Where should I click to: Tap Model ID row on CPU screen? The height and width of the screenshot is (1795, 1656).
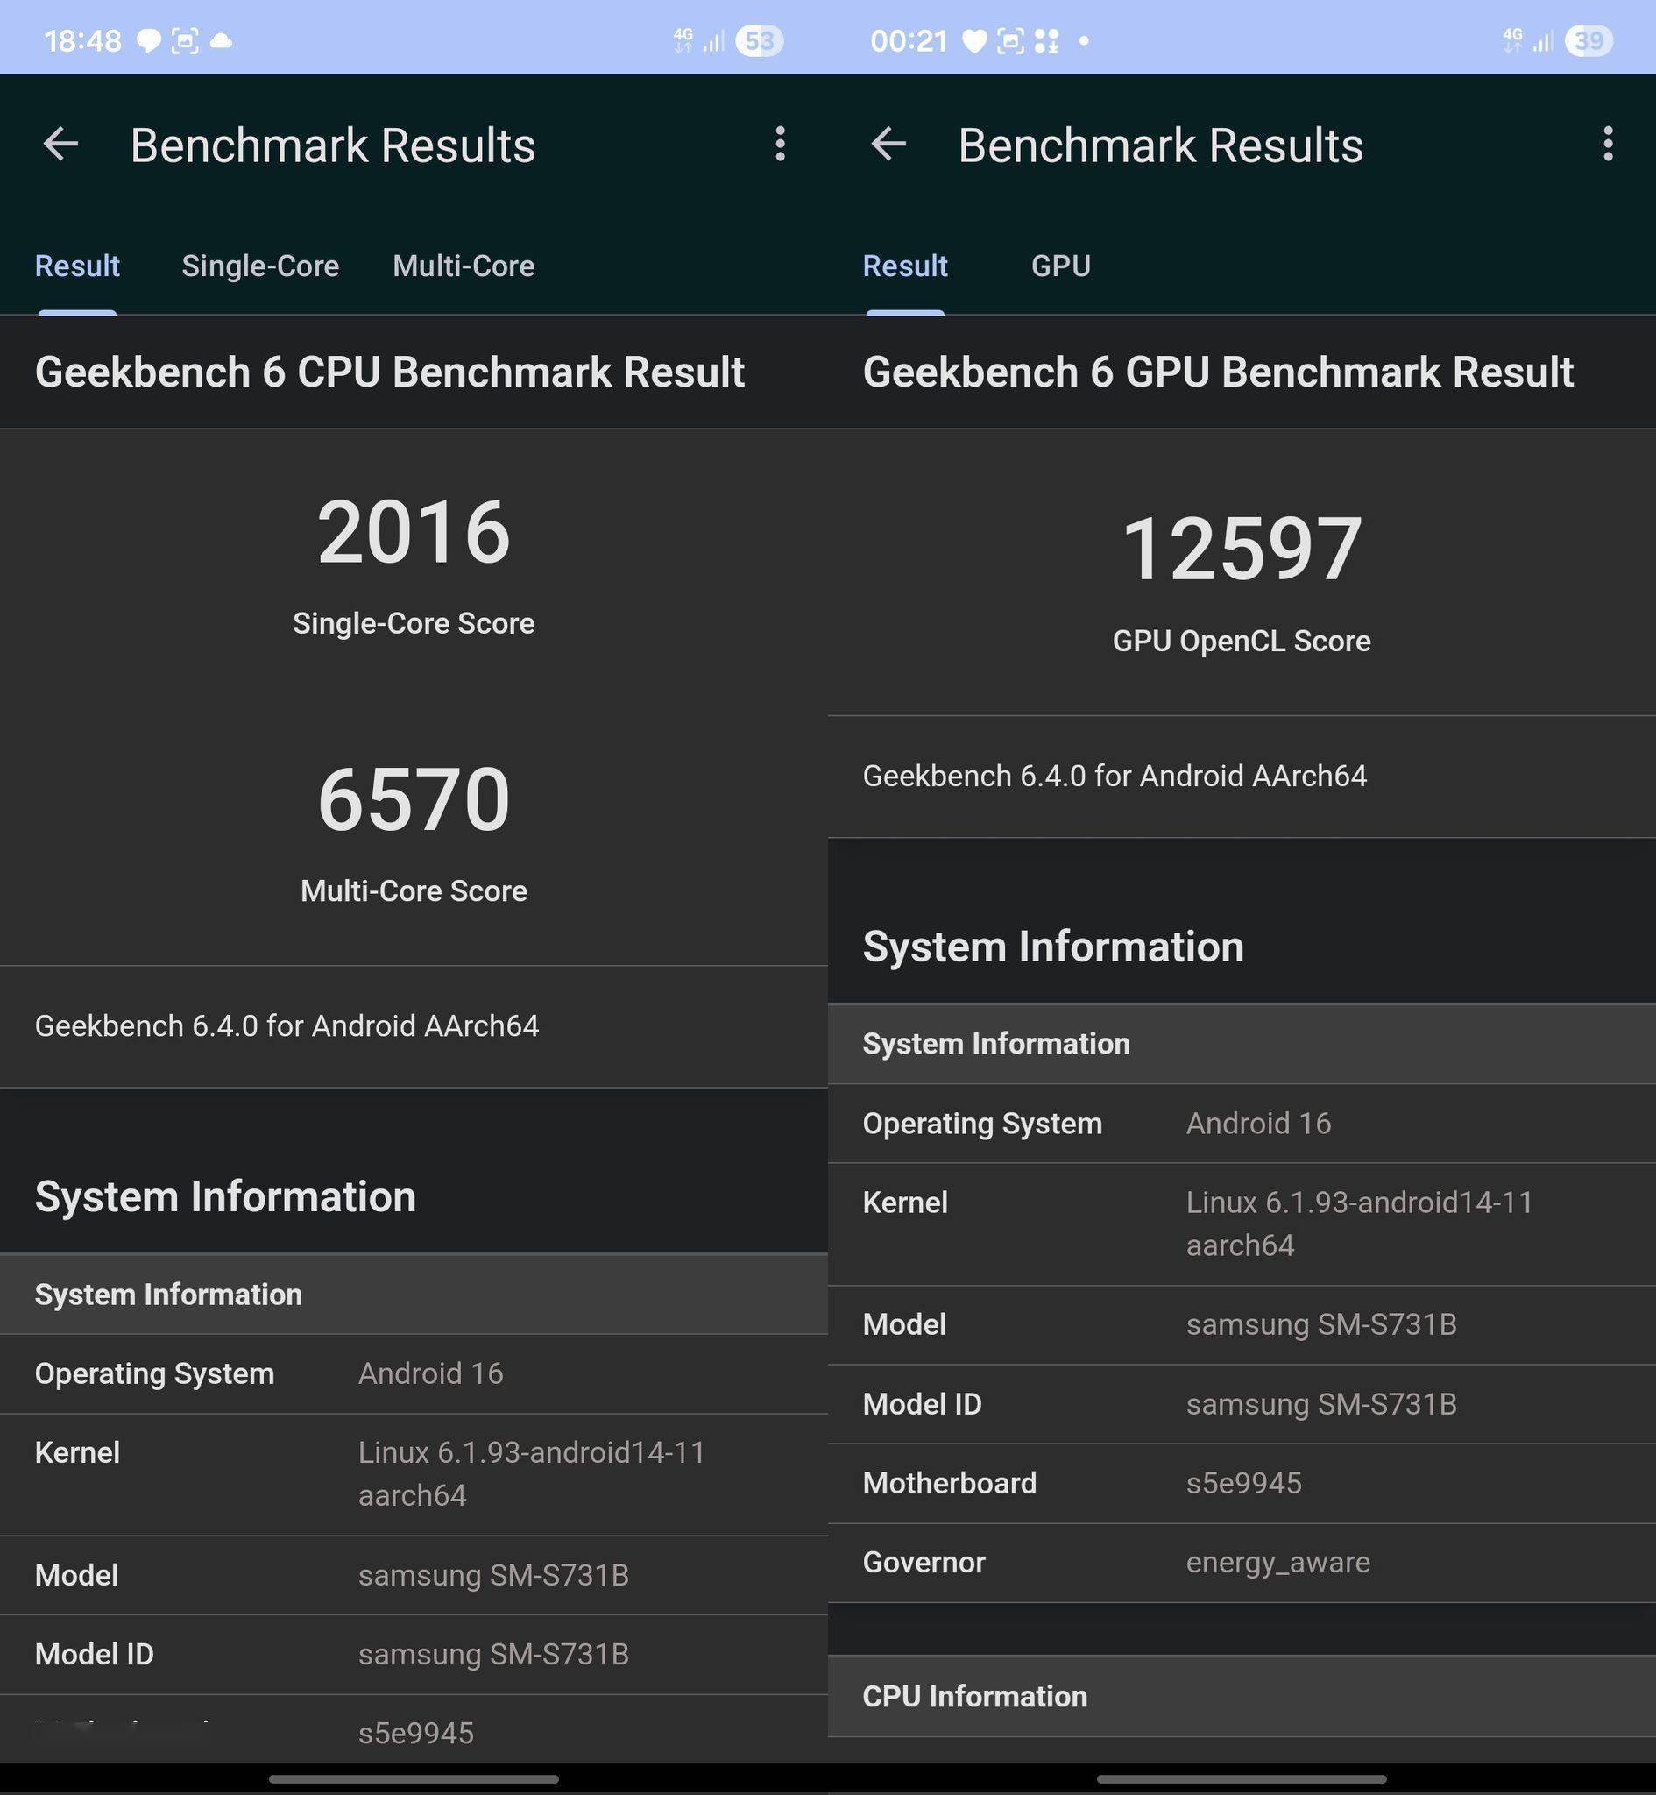click(414, 1654)
